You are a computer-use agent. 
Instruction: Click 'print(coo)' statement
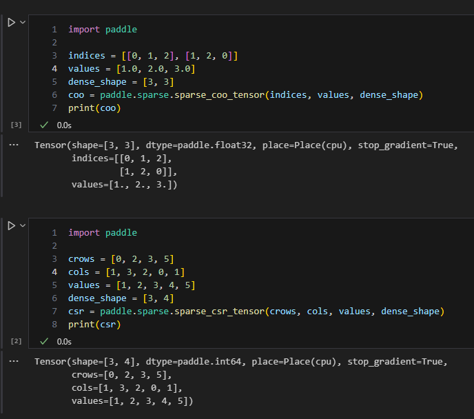(94, 108)
